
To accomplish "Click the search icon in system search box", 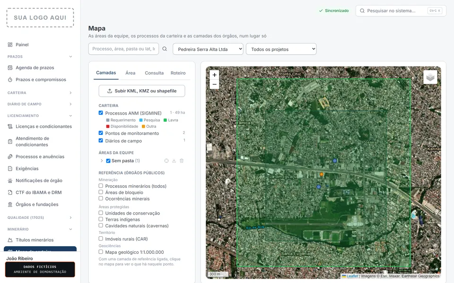I will click(362, 11).
